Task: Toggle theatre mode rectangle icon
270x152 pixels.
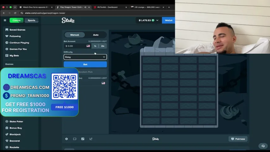Action: [75, 139]
